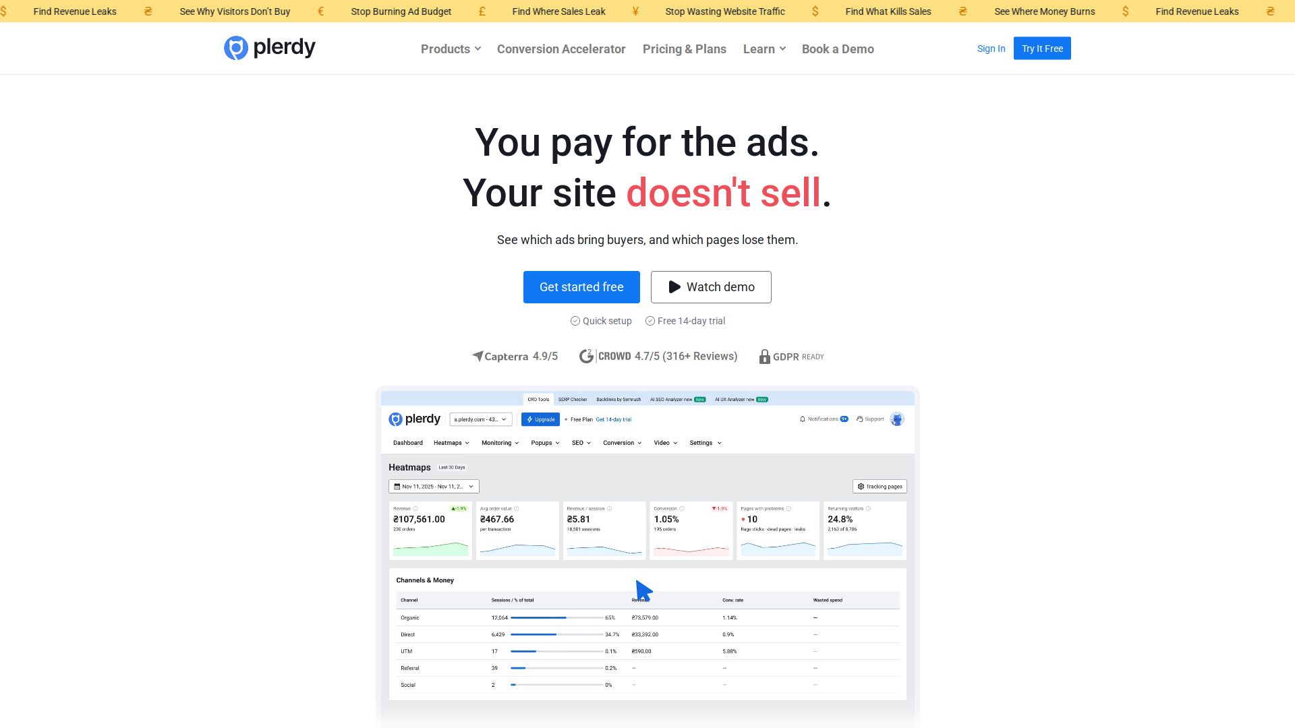The height and width of the screenshot is (728, 1295).
Task: Click the Revenue card sparkline chart
Action: 430,549
